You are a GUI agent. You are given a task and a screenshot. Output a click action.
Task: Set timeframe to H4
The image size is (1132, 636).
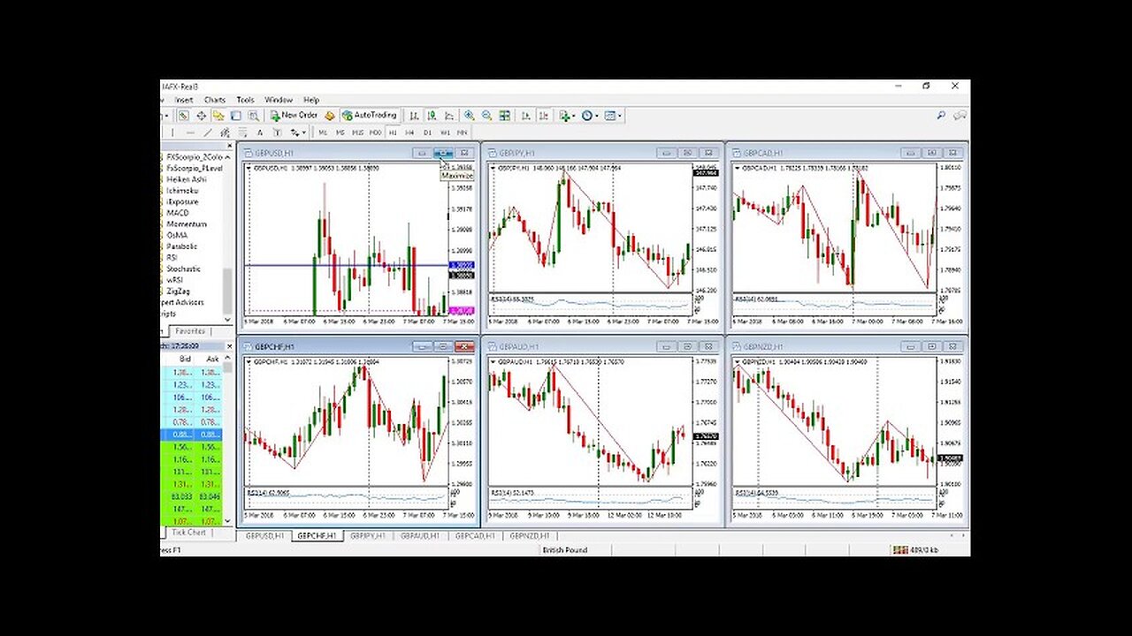(409, 132)
